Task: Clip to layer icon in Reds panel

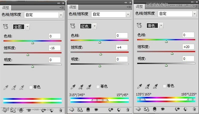Action: point(88,110)
